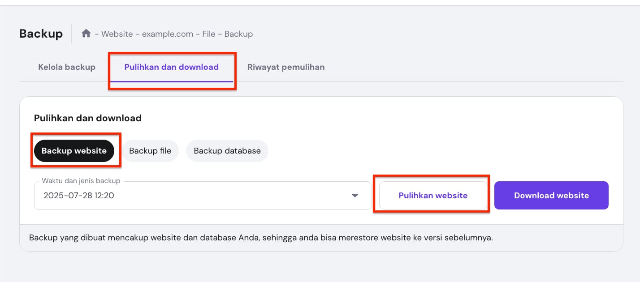Click the Backup breadcrumb at path end
This screenshot has width=640, height=282.
[x=238, y=34]
